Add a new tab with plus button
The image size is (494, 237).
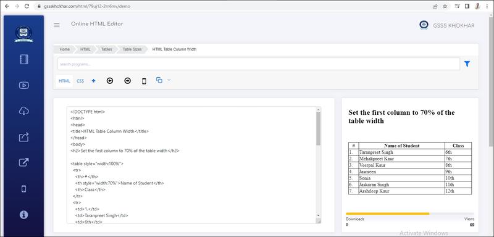click(x=94, y=81)
